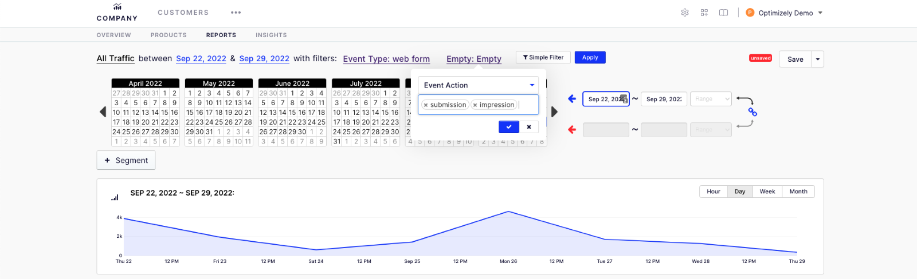The image size is (917, 279).
Task: Click the Sat 24 point on chart
Action: (x=316, y=250)
